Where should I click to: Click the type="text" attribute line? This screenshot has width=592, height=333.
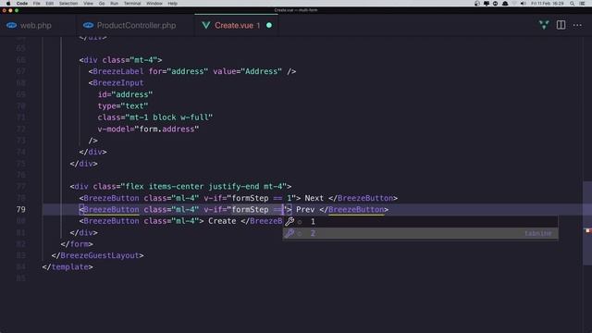(123, 106)
